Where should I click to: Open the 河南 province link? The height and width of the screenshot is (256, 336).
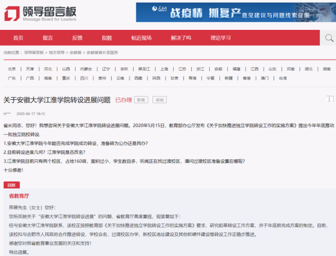coord(290,69)
